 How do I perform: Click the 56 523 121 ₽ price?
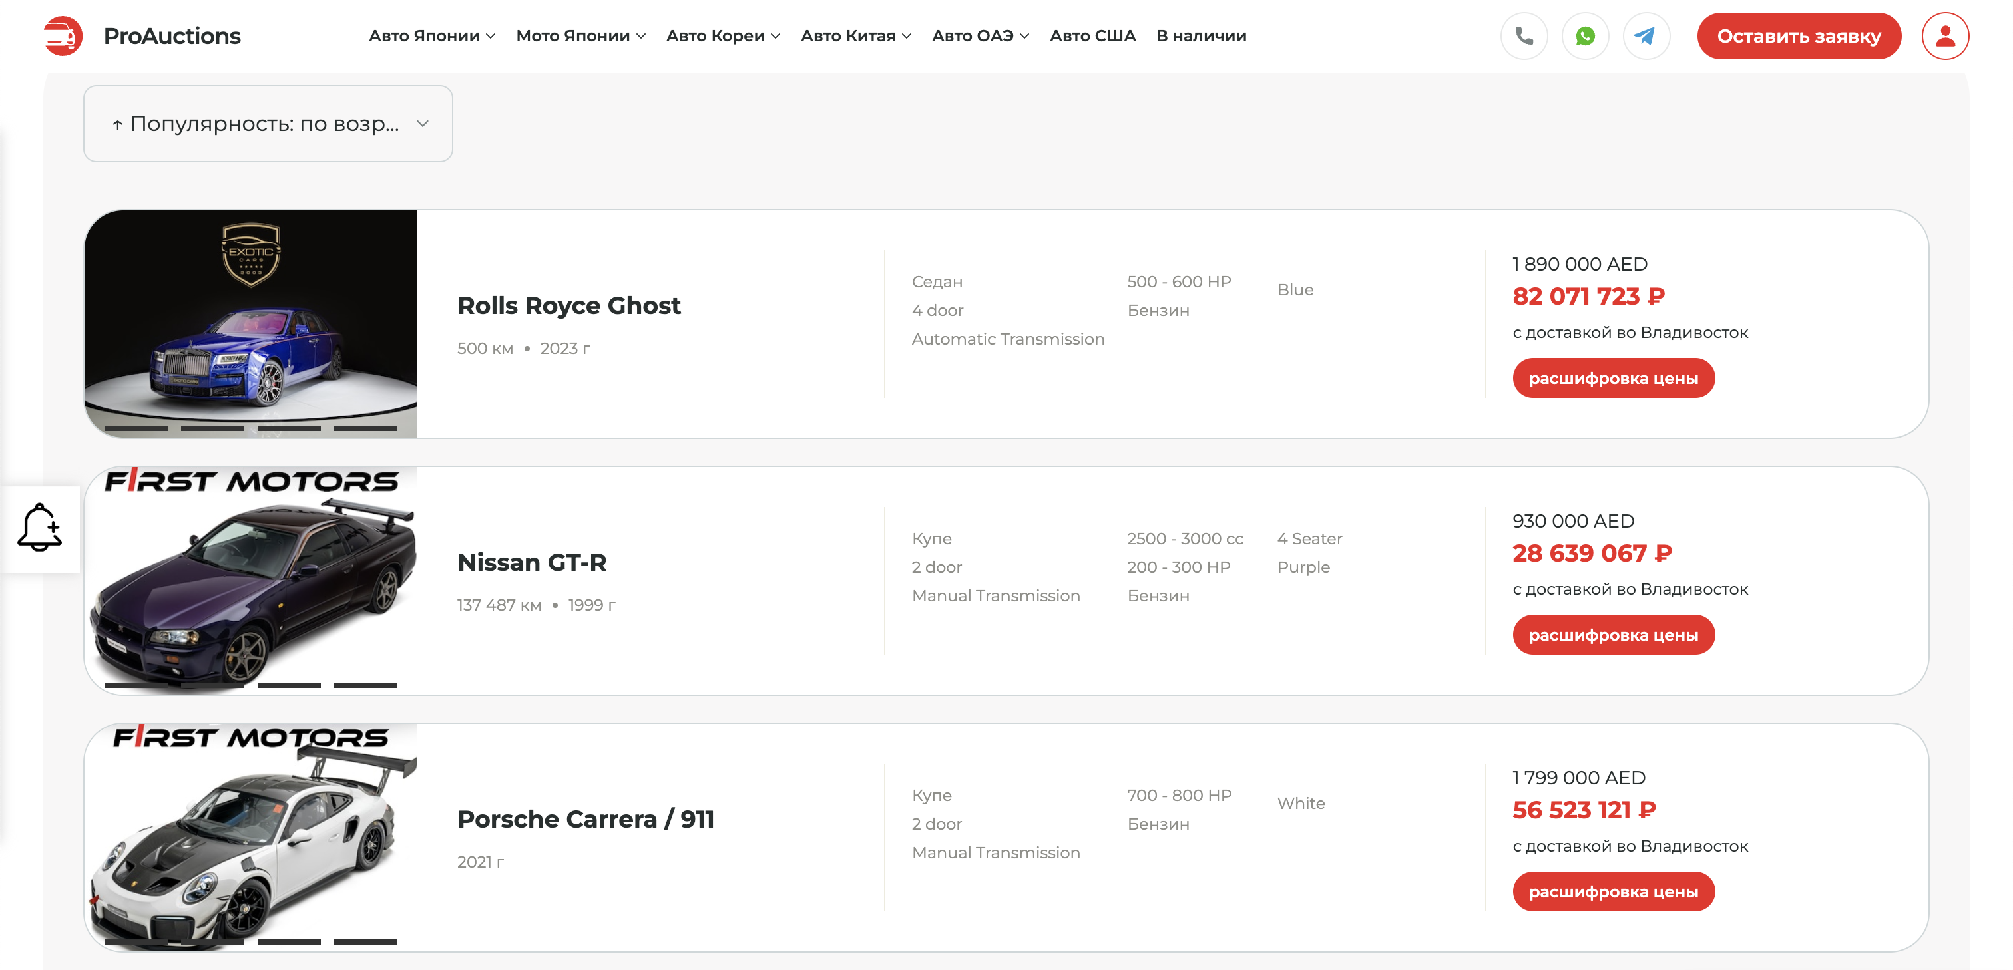[x=1584, y=811]
